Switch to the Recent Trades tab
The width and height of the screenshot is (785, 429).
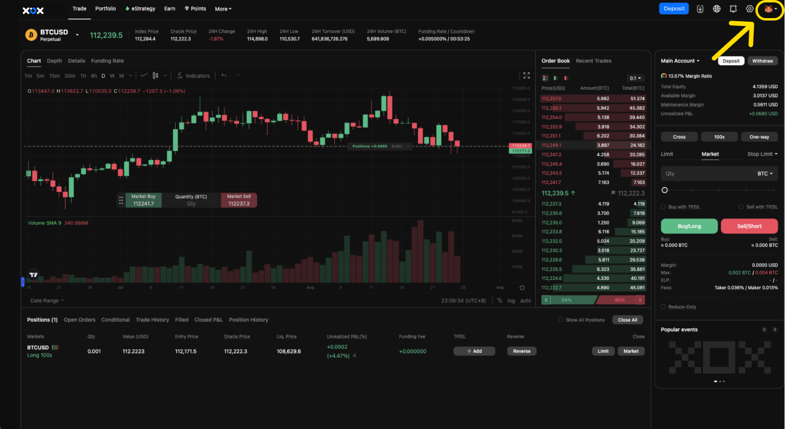coord(593,61)
